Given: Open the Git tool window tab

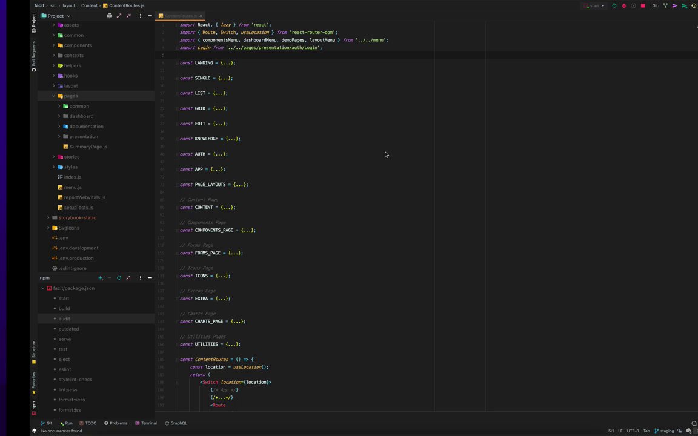Looking at the screenshot, I should pyautogui.click(x=46, y=423).
